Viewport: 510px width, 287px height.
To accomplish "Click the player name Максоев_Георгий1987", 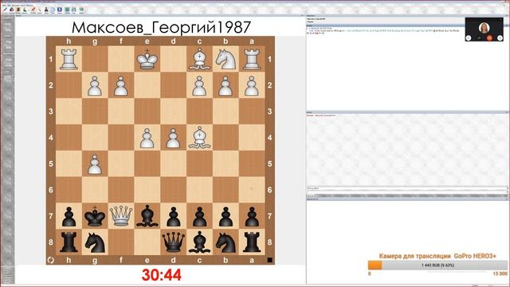I will pyautogui.click(x=161, y=27).
